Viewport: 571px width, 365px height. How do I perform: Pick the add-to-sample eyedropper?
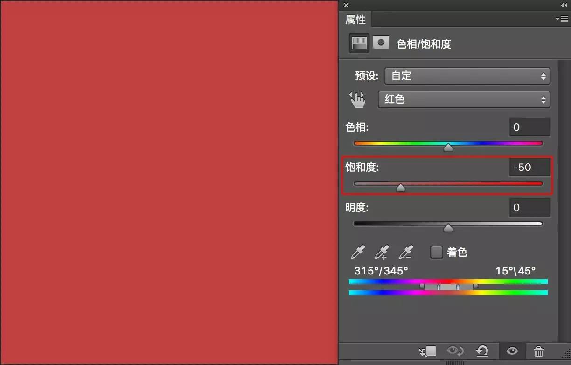click(382, 252)
